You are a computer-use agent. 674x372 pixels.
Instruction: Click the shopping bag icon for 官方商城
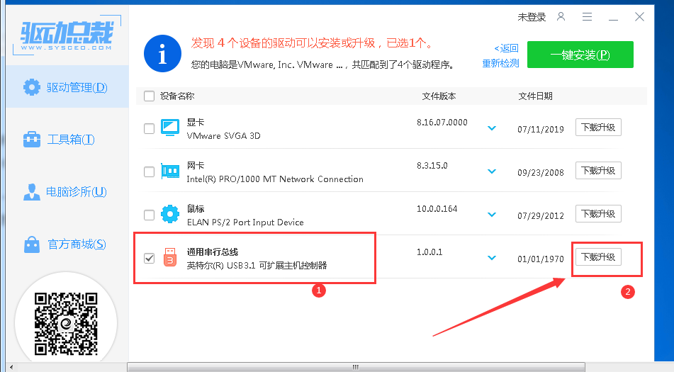pyautogui.click(x=32, y=244)
